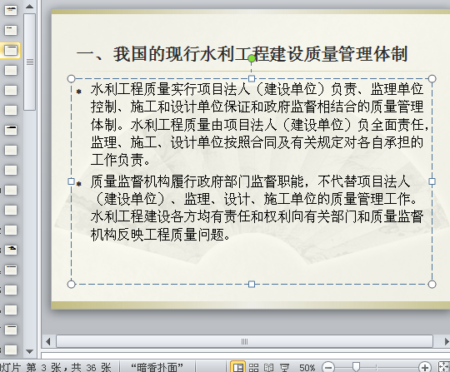Click the 50% zoom level indicator
This screenshot has height=372, width=450.
click(x=307, y=367)
